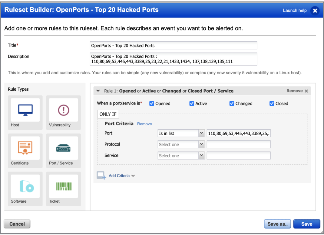Viewport: 324px width, 235px height.
Task: Select the Vulnerability rule type icon
Action: (x=64, y=110)
